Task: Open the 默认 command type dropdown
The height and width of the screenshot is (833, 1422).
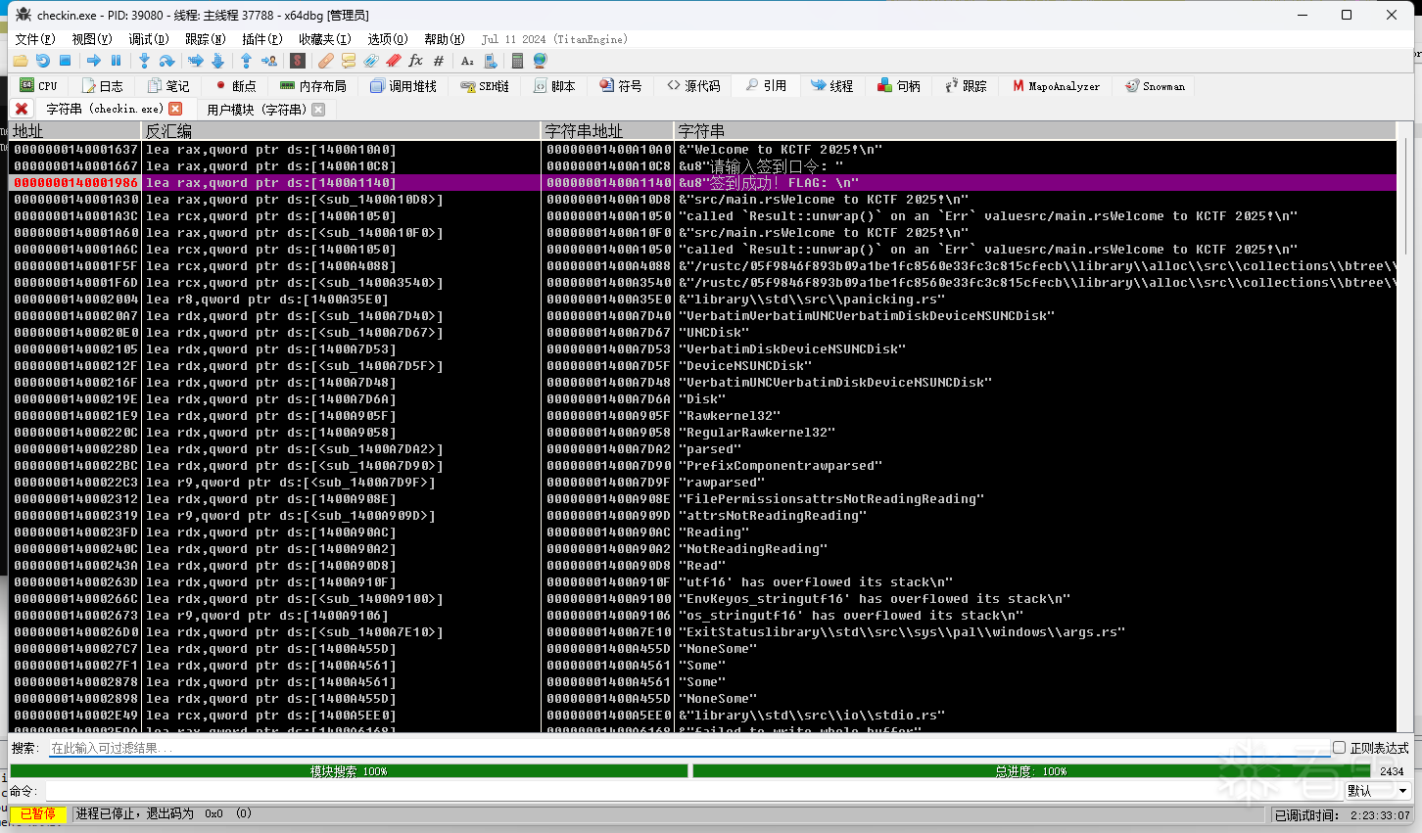Action: tap(1377, 791)
